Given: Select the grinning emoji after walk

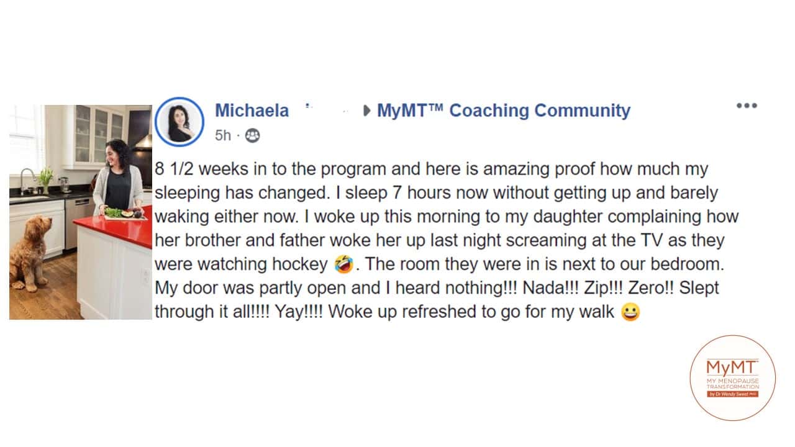Looking at the screenshot, I should (630, 312).
